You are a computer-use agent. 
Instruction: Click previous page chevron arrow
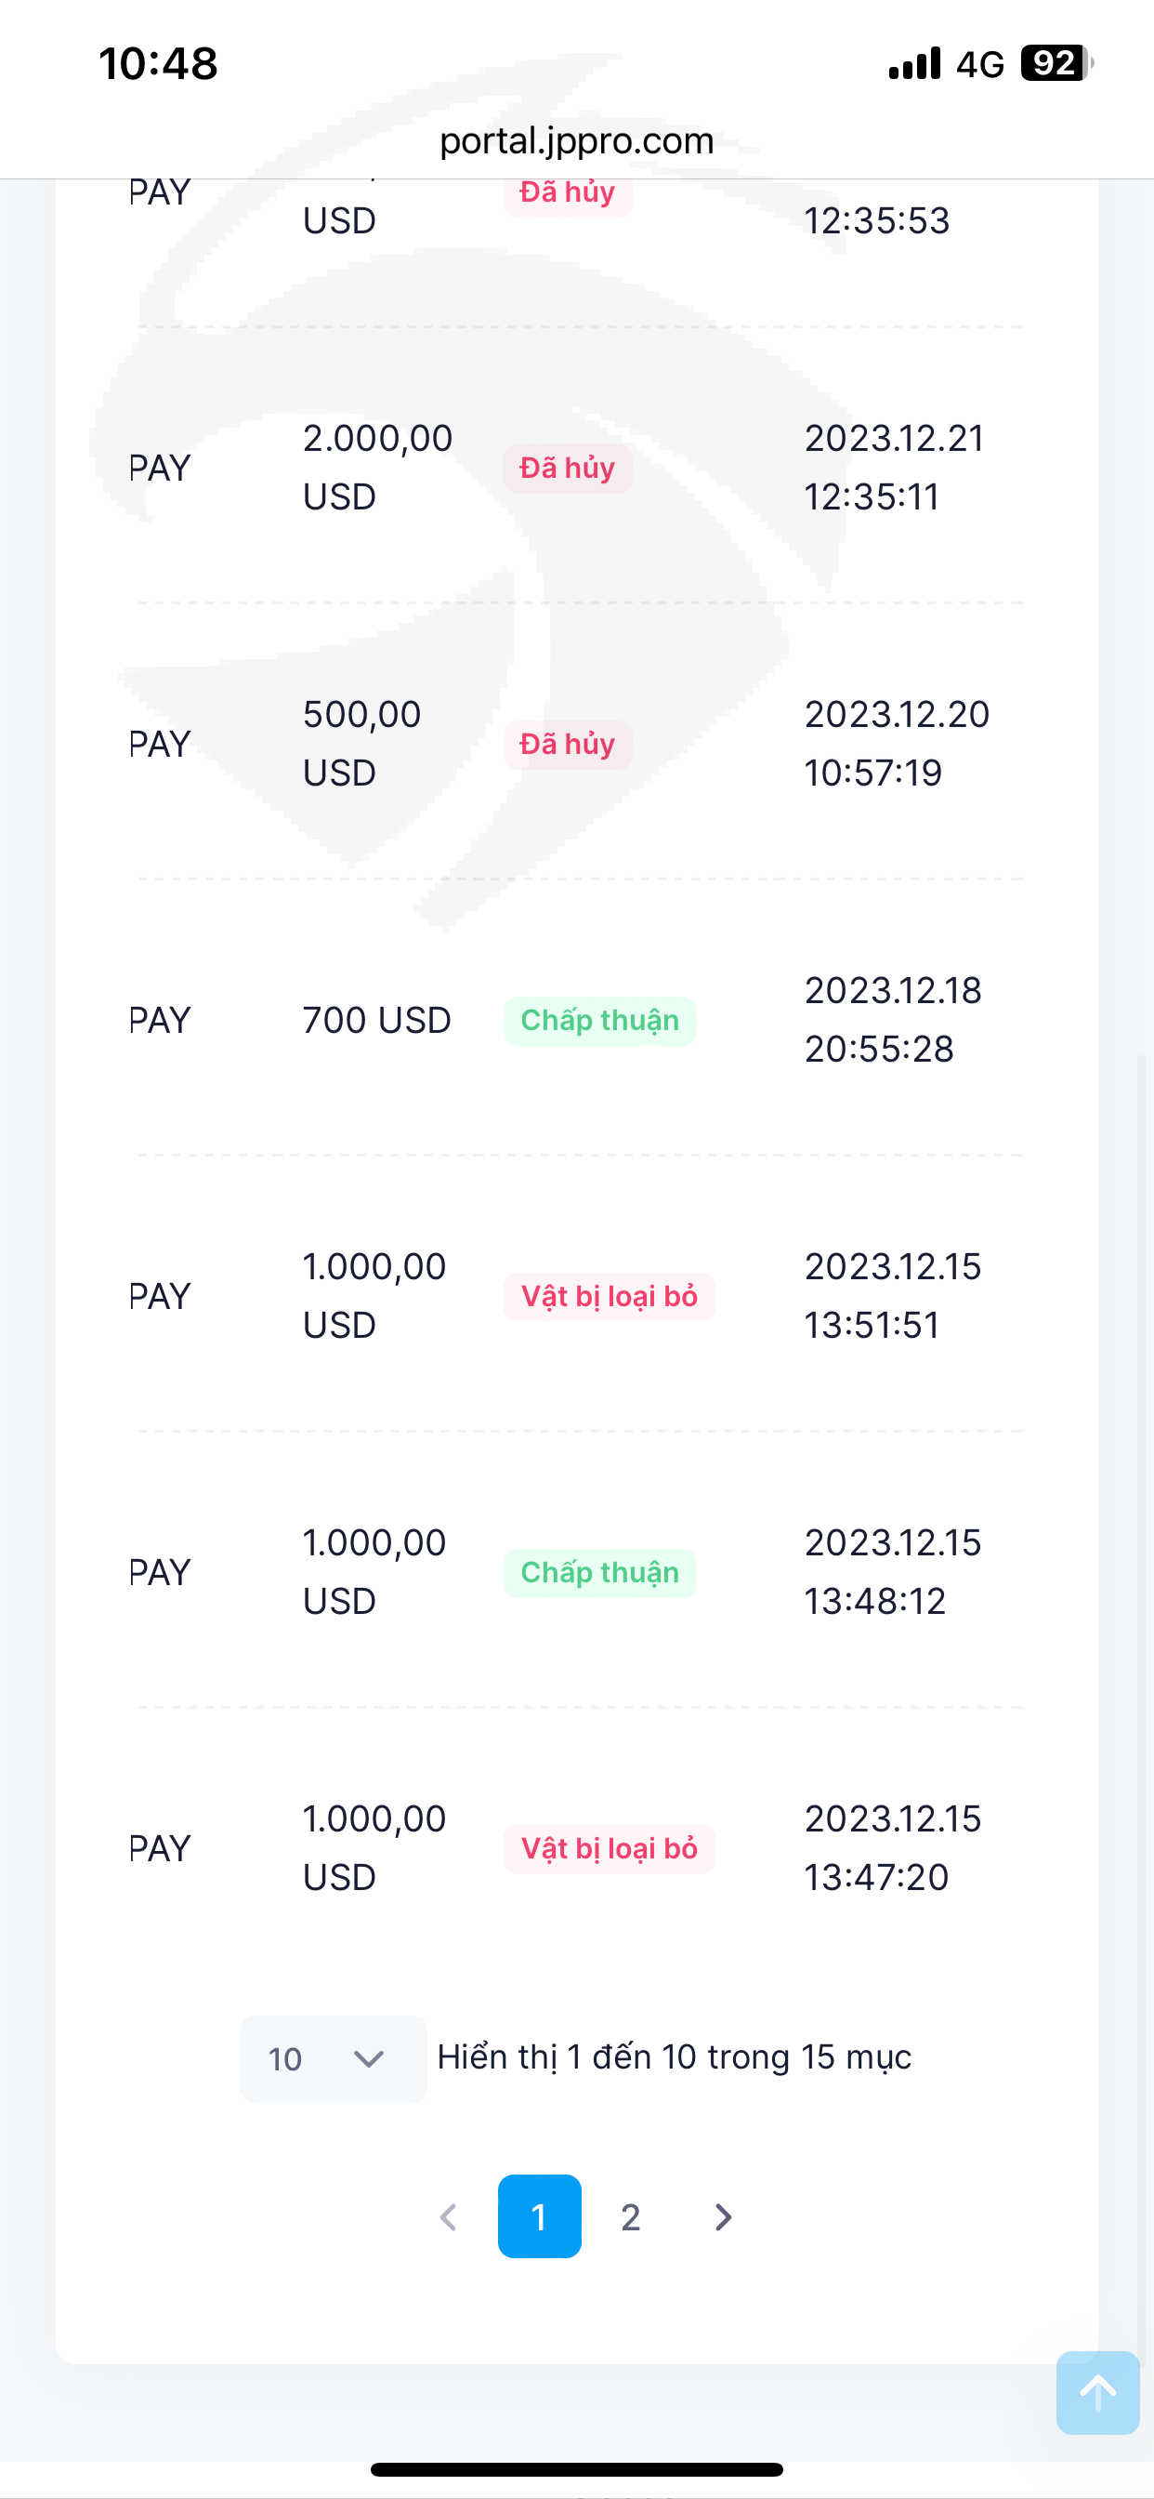448,2216
